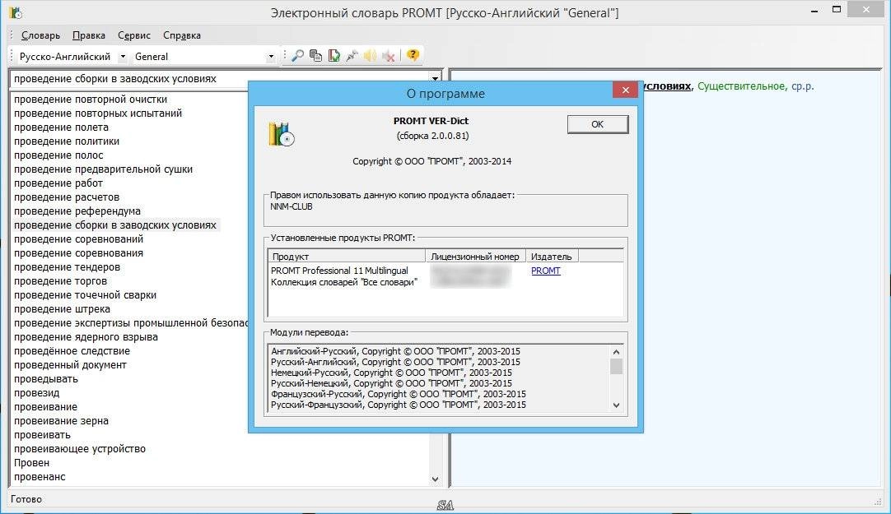Click OK in the About dialog
The height and width of the screenshot is (514, 891).
(x=598, y=124)
